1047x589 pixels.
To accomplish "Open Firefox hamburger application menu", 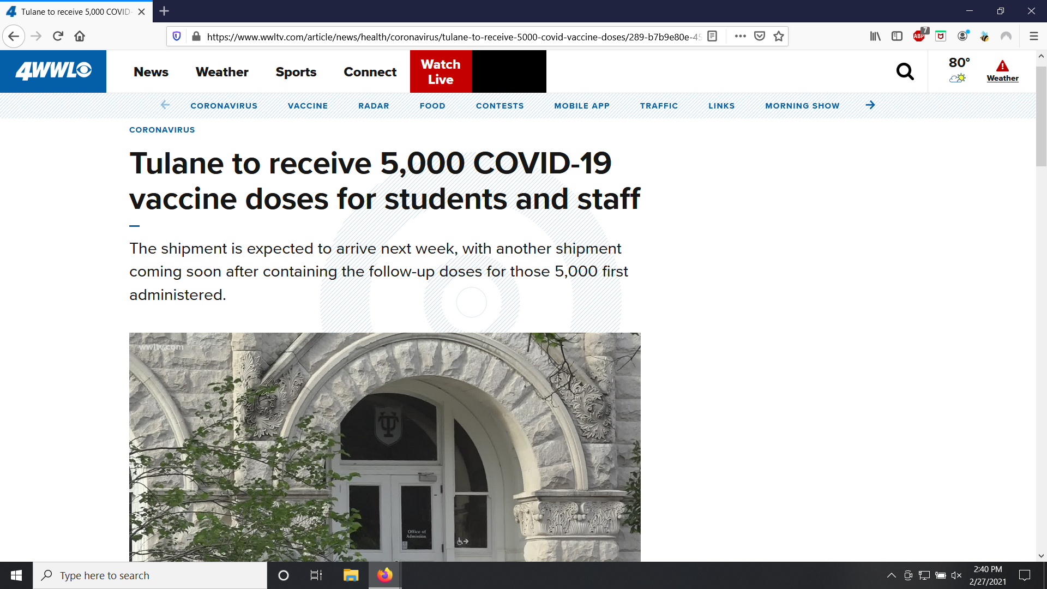I will (1033, 37).
